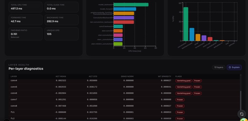The width and height of the screenshot is (248, 121).
Task: Click the CPU time (ms) axis label
Action: coord(135,51)
